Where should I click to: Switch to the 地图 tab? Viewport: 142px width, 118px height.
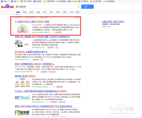65,12
